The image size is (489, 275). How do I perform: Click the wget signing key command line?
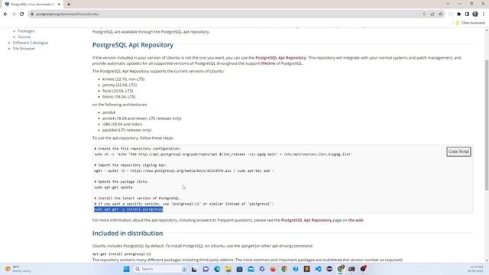pyautogui.click(x=184, y=171)
